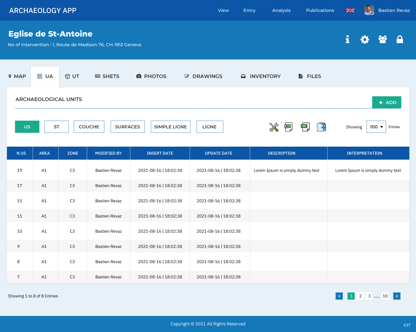Switch to the MAP tab
Screen dimensions: 416x332
tap(17, 76)
